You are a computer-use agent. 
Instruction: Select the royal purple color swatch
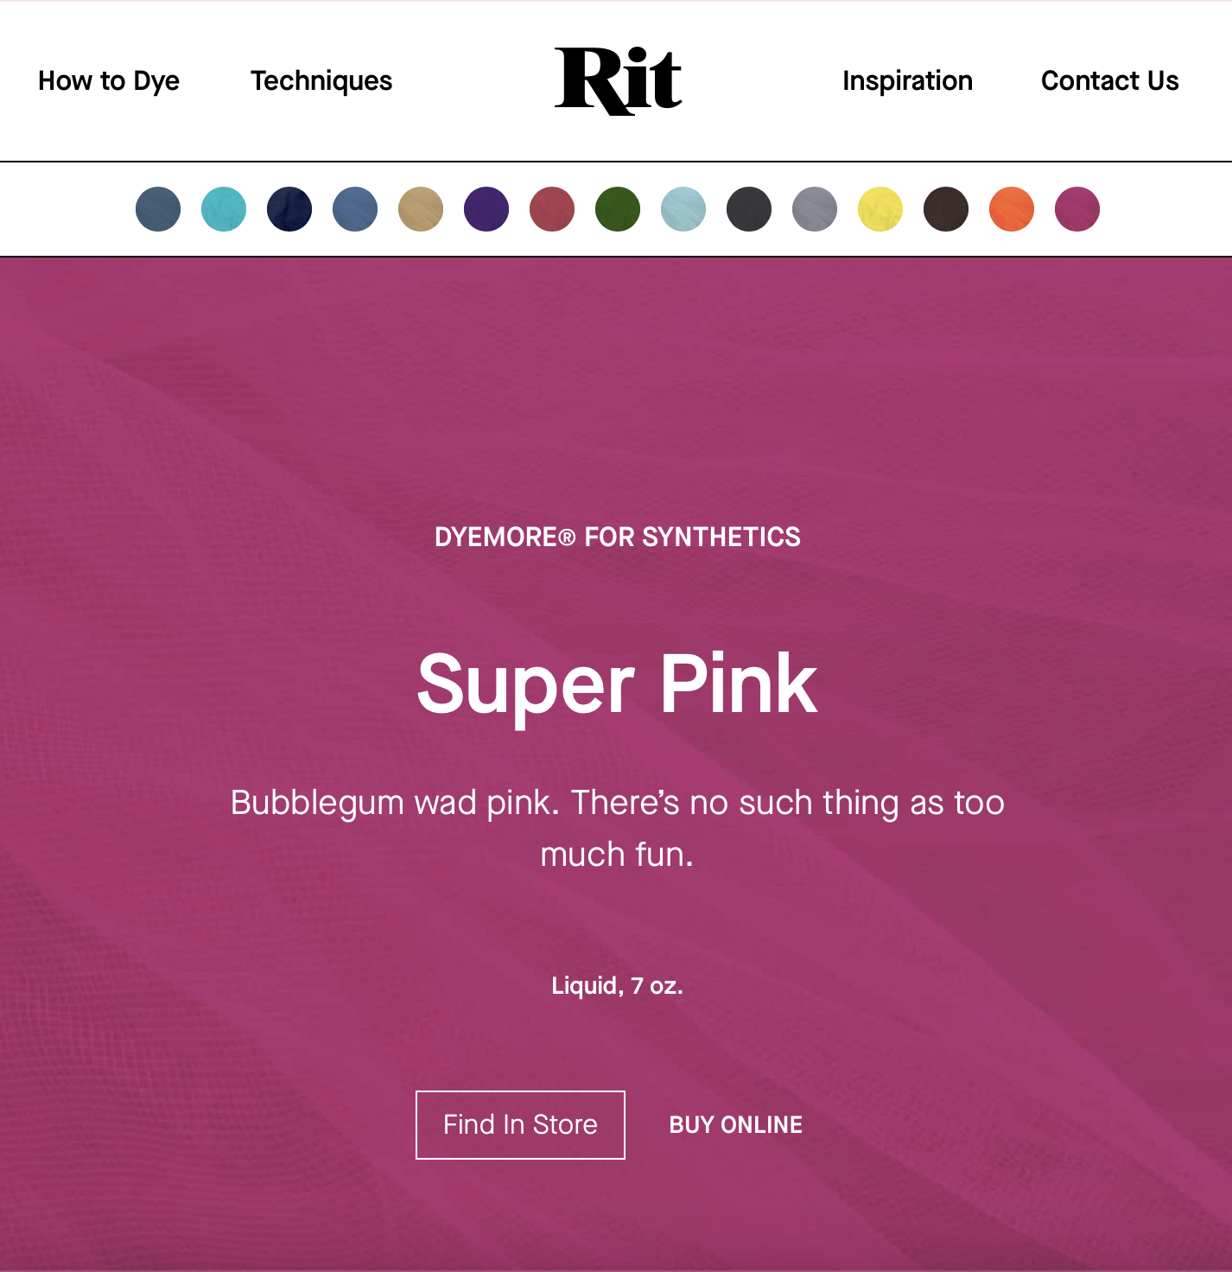coord(486,209)
